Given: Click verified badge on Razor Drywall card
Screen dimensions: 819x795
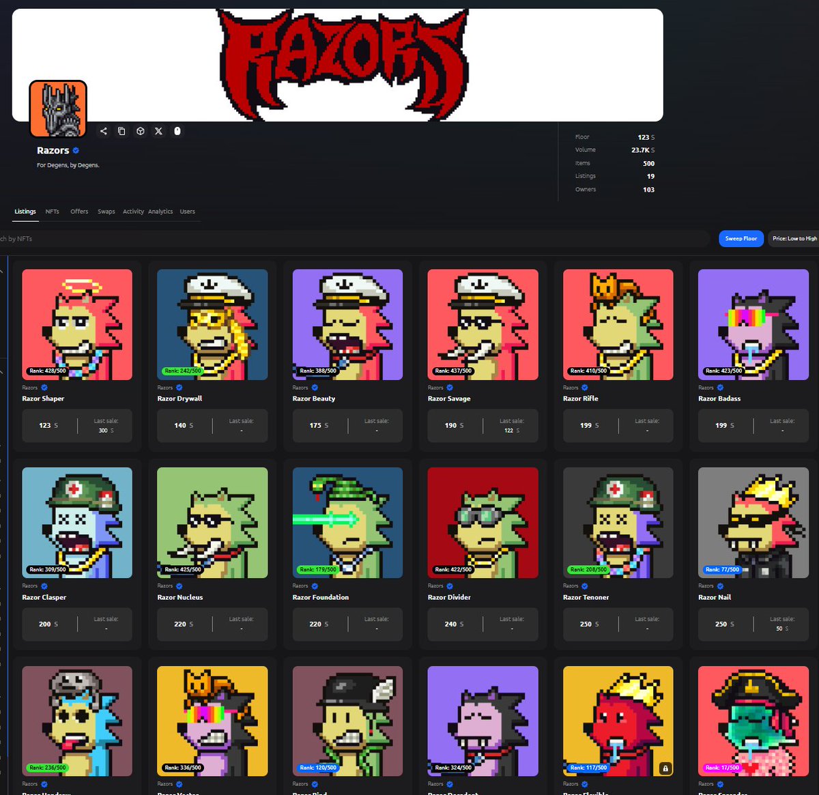Looking at the screenshot, I should pyautogui.click(x=179, y=388).
